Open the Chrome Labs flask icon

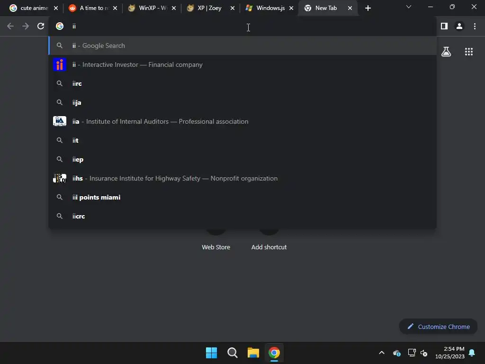click(446, 52)
